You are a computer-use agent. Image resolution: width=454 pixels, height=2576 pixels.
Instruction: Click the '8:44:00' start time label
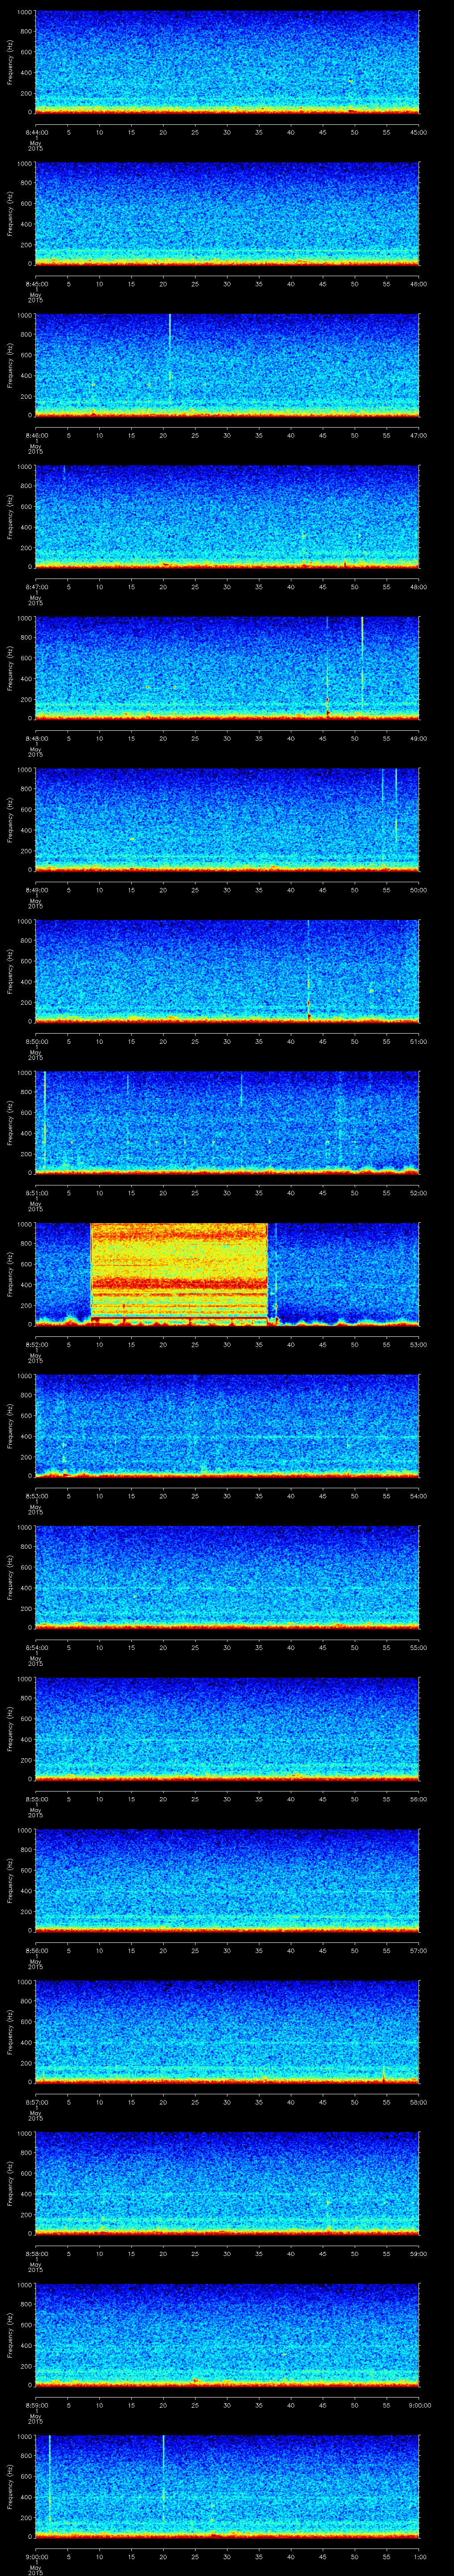point(36,132)
